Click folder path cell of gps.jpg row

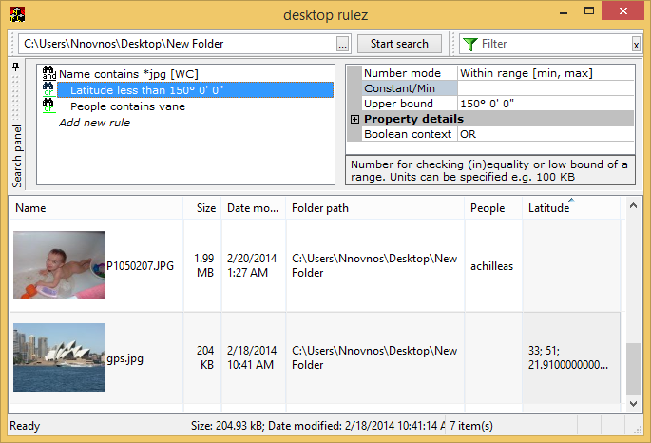(374, 357)
